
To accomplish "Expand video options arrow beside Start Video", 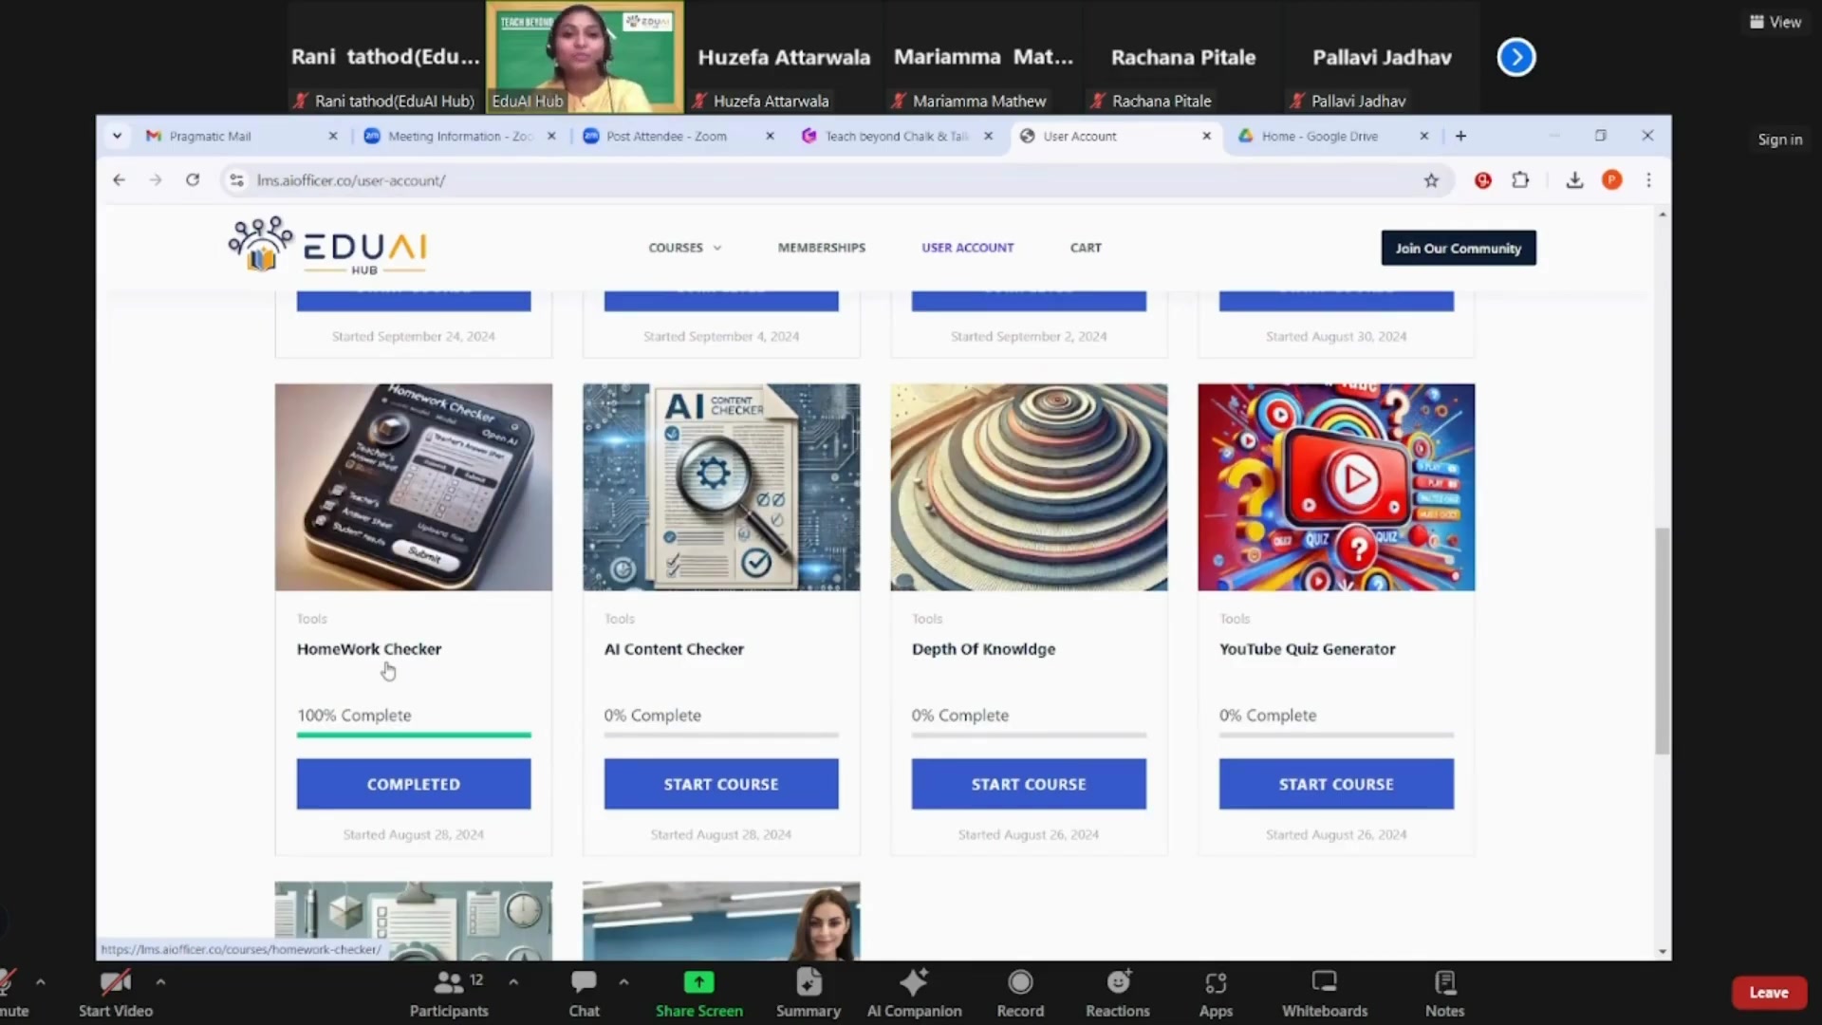I will pyautogui.click(x=160, y=982).
